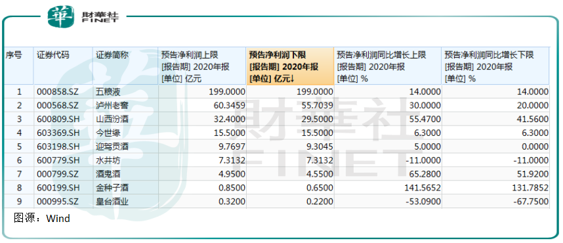This screenshot has height=243, width=563.
Task: Select the 4.9500 value cell
Action: tap(202, 175)
